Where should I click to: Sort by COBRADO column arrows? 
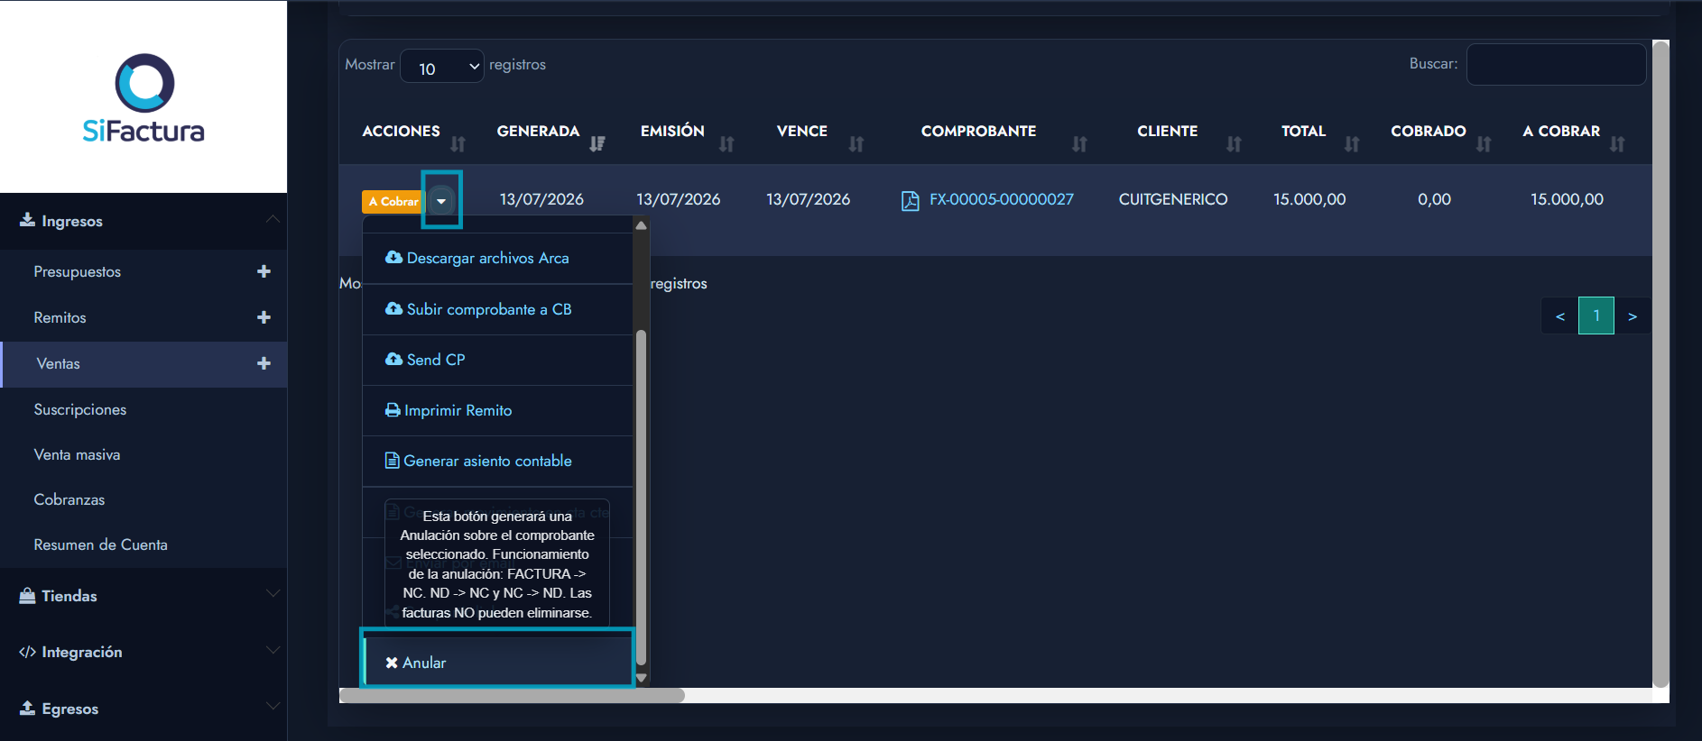point(1484,144)
